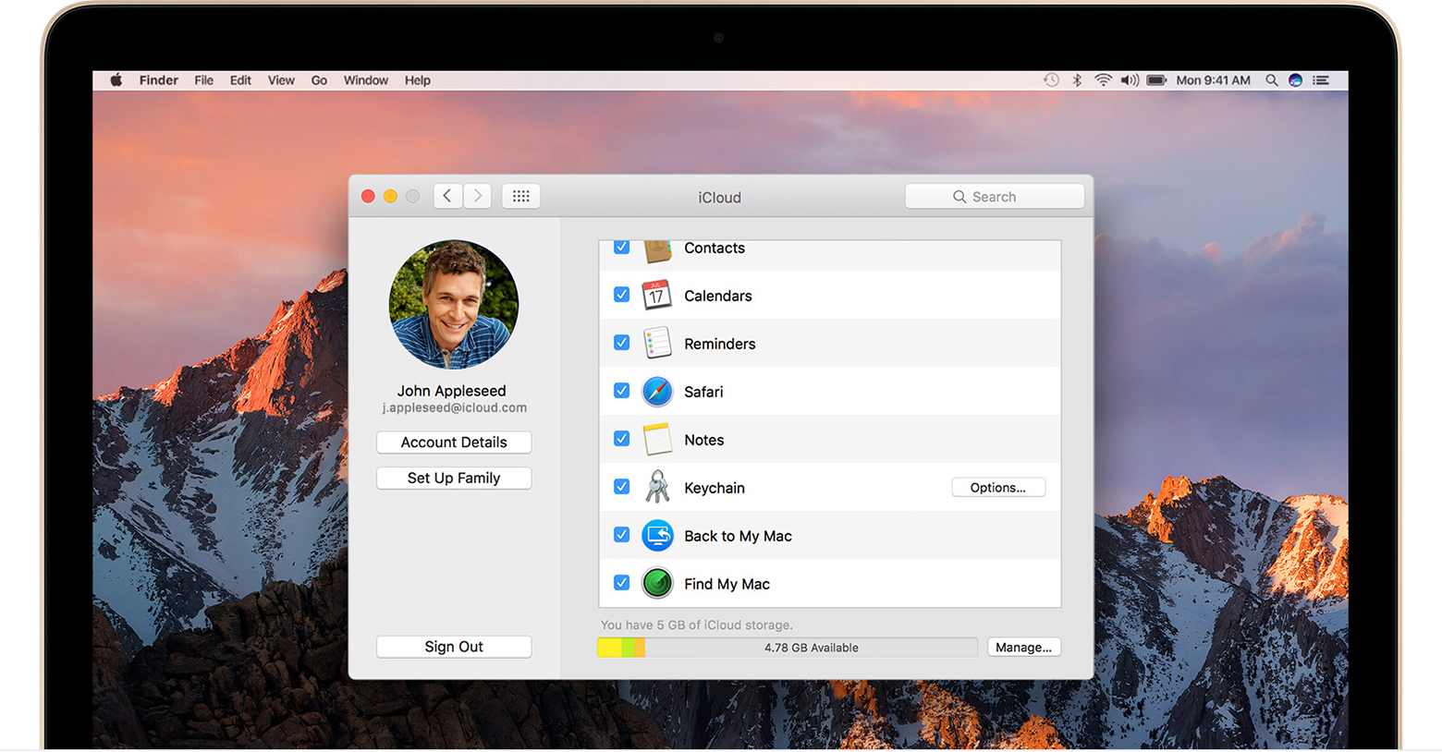Image resolution: width=1442 pixels, height=752 pixels.
Task: Toggle the Notes checkbox
Action: 622,439
